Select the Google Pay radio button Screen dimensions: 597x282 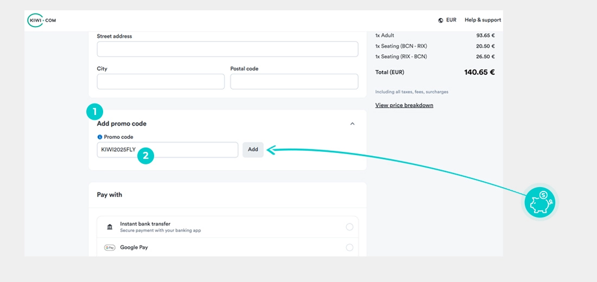350,247
